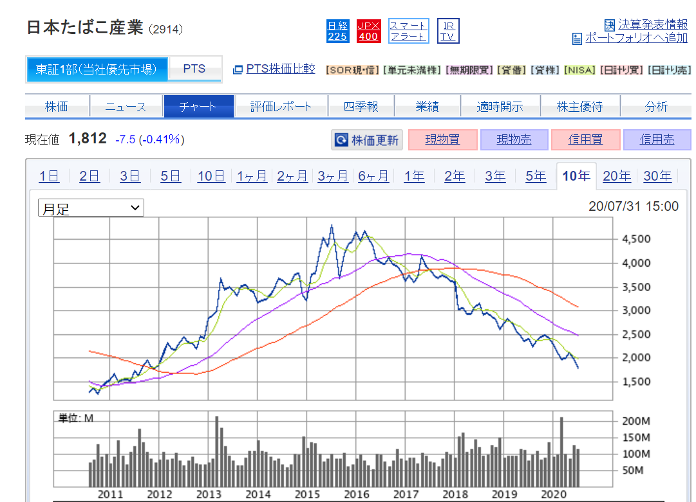Viewport: 696px width, 502px height.
Task: Switch chart to 2ヶ月 period
Action: coord(292,176)
